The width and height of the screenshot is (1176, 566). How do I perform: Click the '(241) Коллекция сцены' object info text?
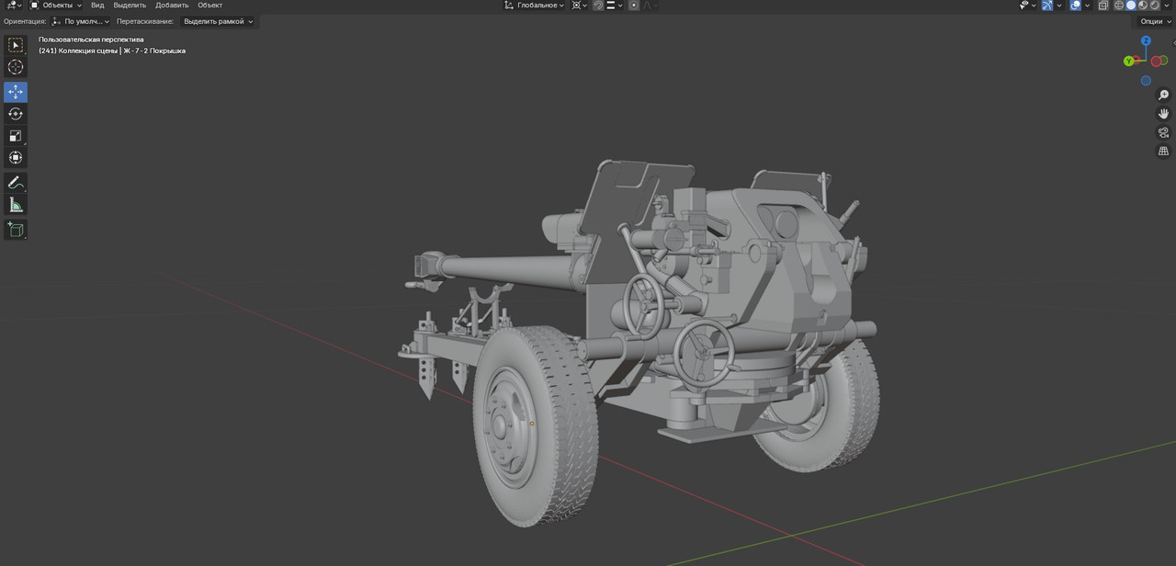(78, 51)
